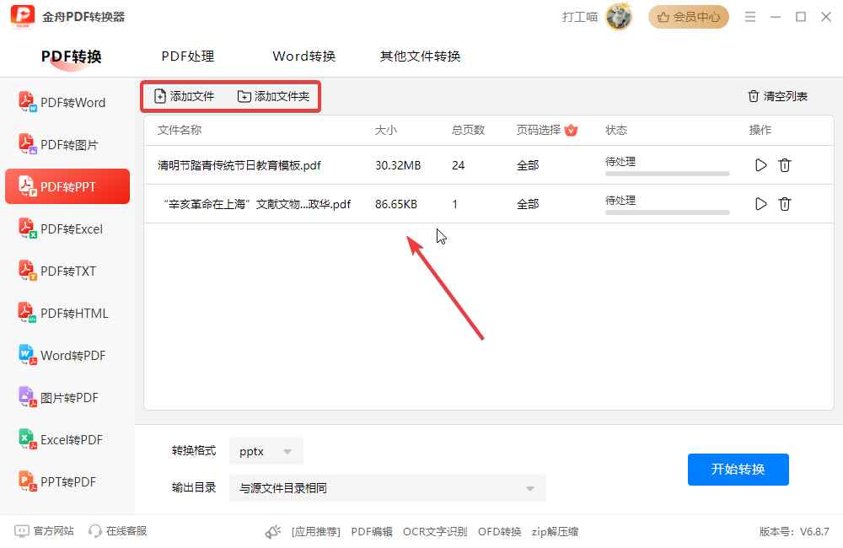Switch to the Word转换 tab
This screenshot has width=843, height=548.
[x=303, y=56]
